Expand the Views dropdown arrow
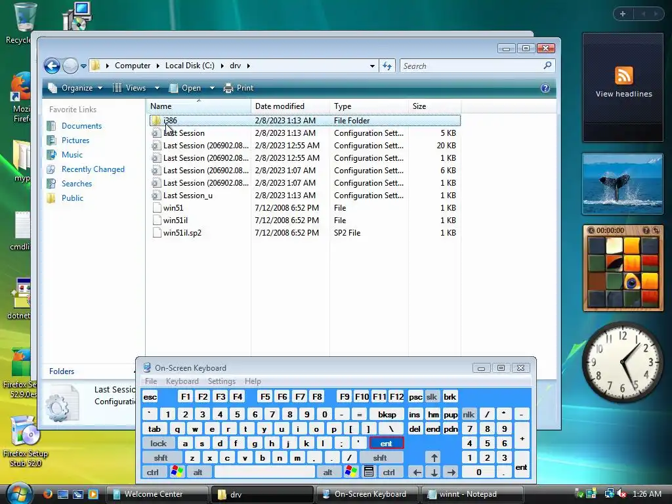This screenshot has height=504, width=672. click(x=157, y=88)
